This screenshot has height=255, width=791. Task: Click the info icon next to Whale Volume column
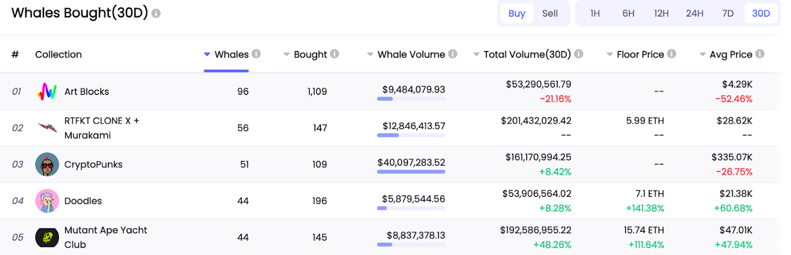(453, 54)
